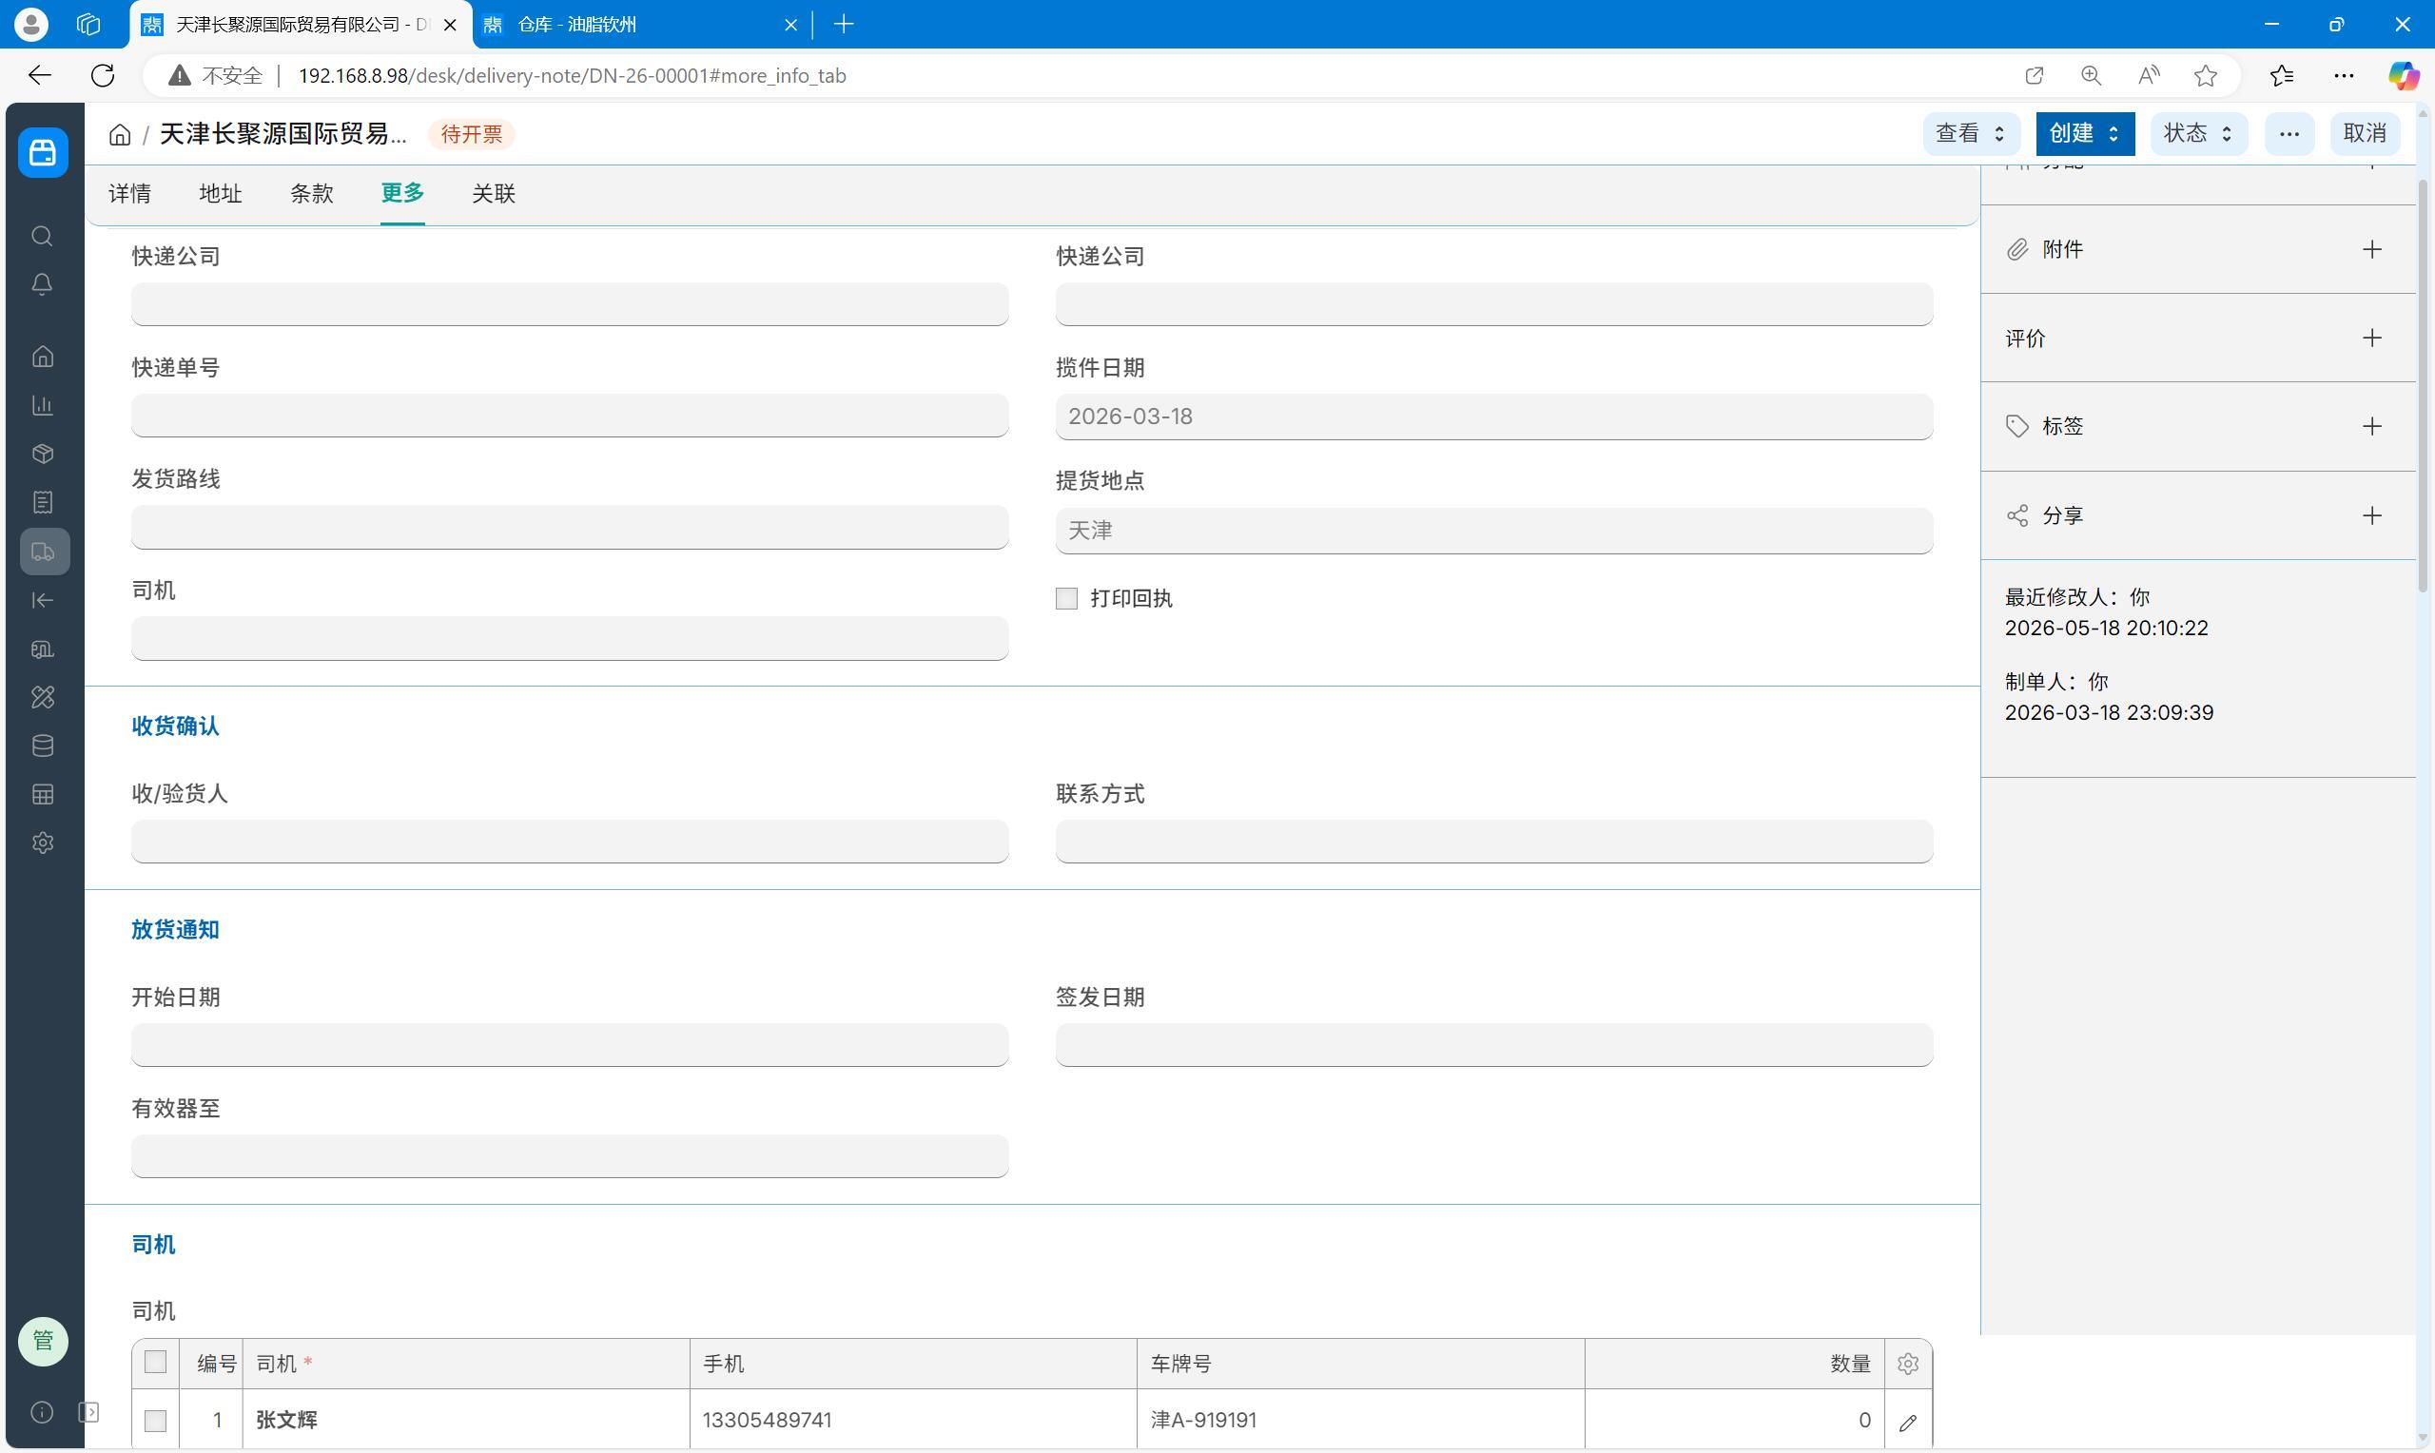Click the 放货通知 section heading
Viewport: 2435px width, 1453px height.
pos(175,930)
